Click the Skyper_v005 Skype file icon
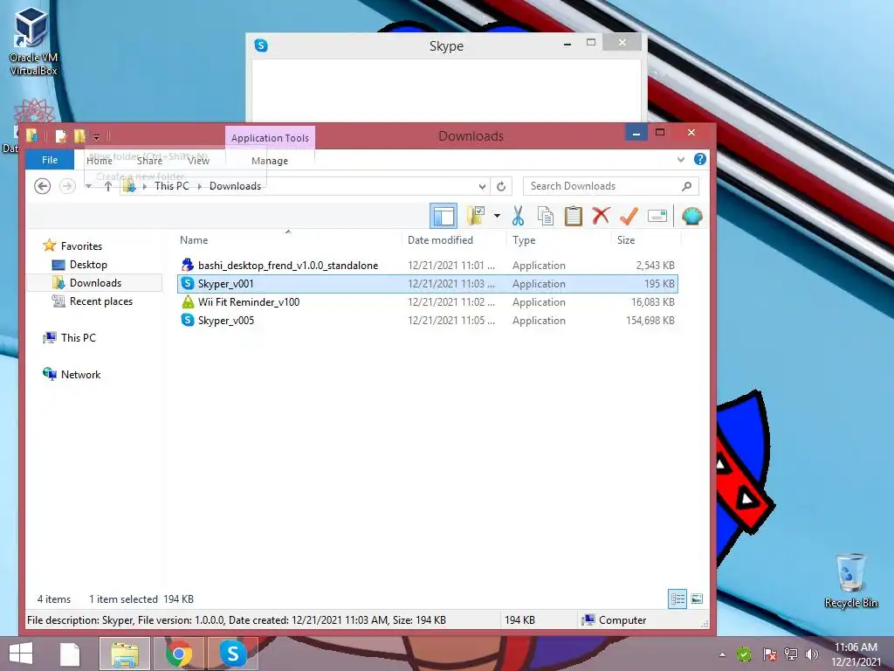 (188, 320)
